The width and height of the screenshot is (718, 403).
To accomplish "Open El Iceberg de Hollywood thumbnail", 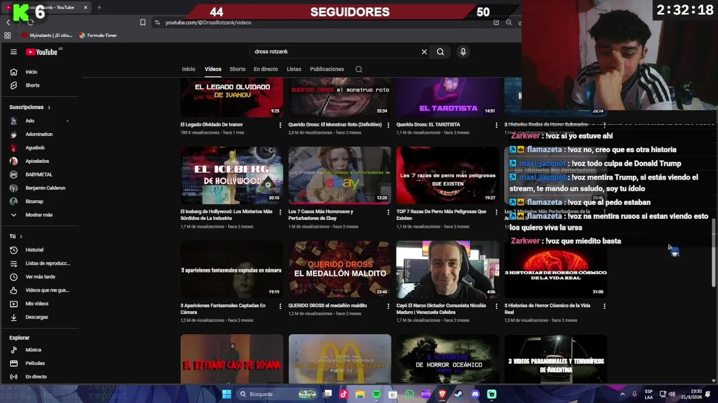I will coord(232,175).
